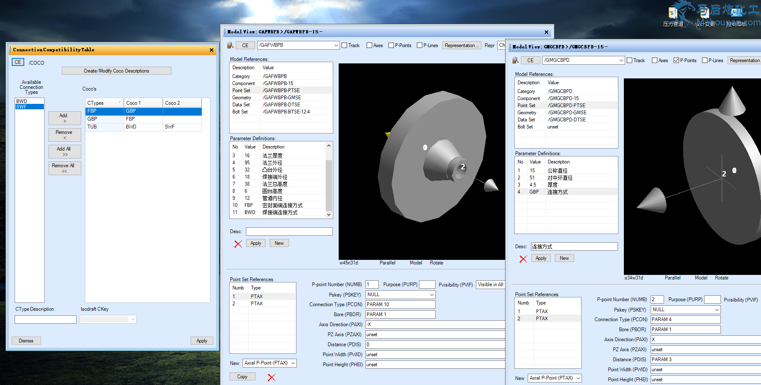Click the Desc input field in GAFWBPB window
The image size is (761, 385).
coord(289,232)
